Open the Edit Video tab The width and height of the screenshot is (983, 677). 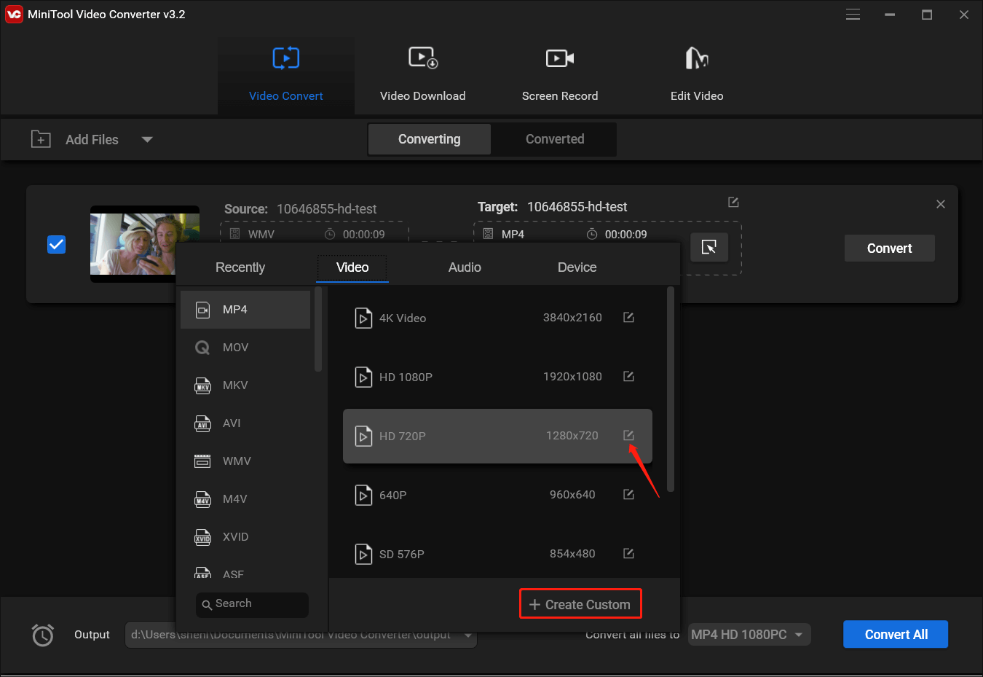[697, 76]
